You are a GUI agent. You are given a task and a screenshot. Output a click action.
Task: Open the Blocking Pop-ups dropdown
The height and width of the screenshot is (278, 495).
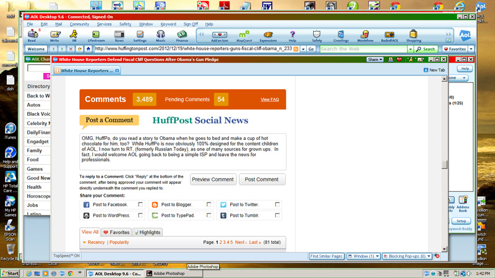pos(407,256)
